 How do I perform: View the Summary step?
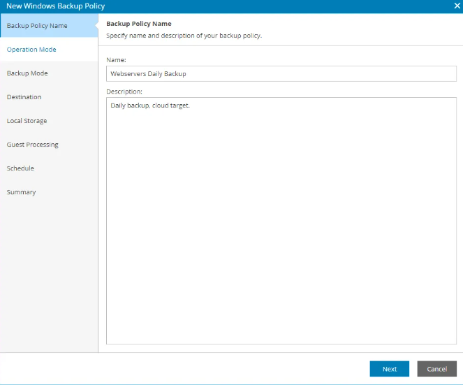coord(21,192)
